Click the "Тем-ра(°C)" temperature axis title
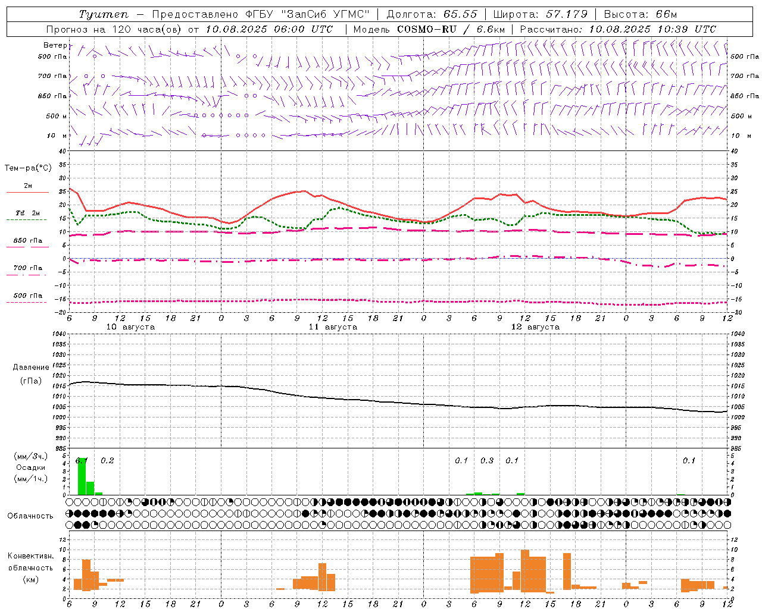 pyautogui.click(x=28, y=168)
